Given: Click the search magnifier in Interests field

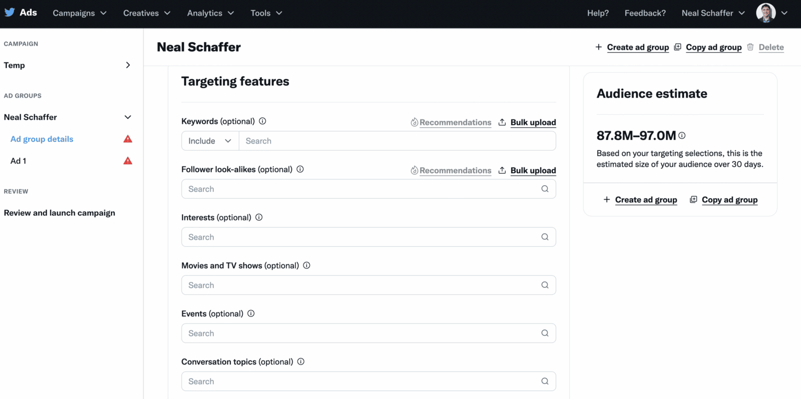Looking at the screenshot, I should [544, 237].
